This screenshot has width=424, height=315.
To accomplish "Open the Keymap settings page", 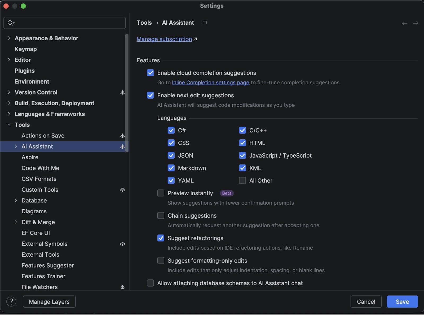I will [26, 49].
